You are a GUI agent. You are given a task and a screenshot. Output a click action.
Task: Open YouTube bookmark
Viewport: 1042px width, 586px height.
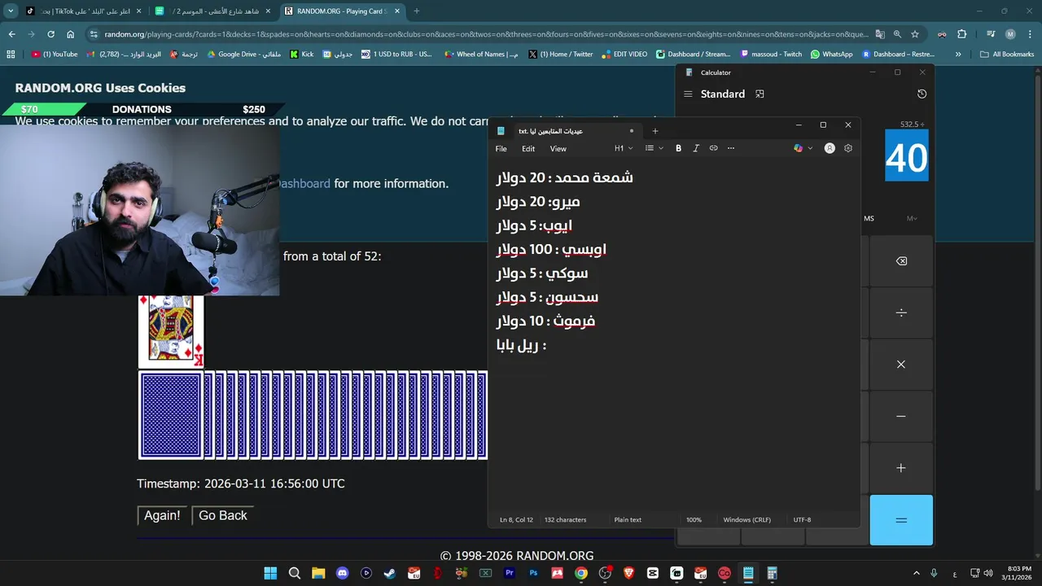55,55
